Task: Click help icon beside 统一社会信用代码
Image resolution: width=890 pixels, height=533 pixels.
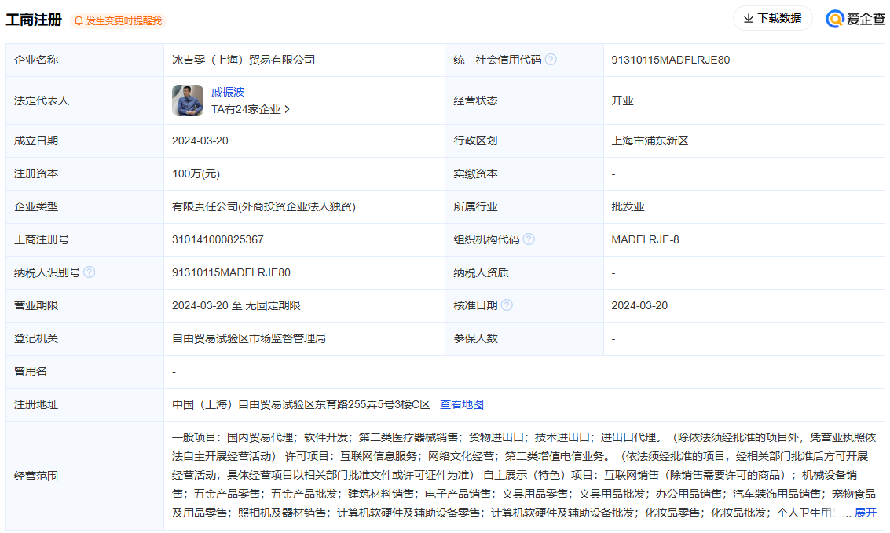Action: coord(551,60)
